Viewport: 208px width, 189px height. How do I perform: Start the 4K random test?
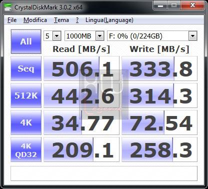[x=26, y=122]
